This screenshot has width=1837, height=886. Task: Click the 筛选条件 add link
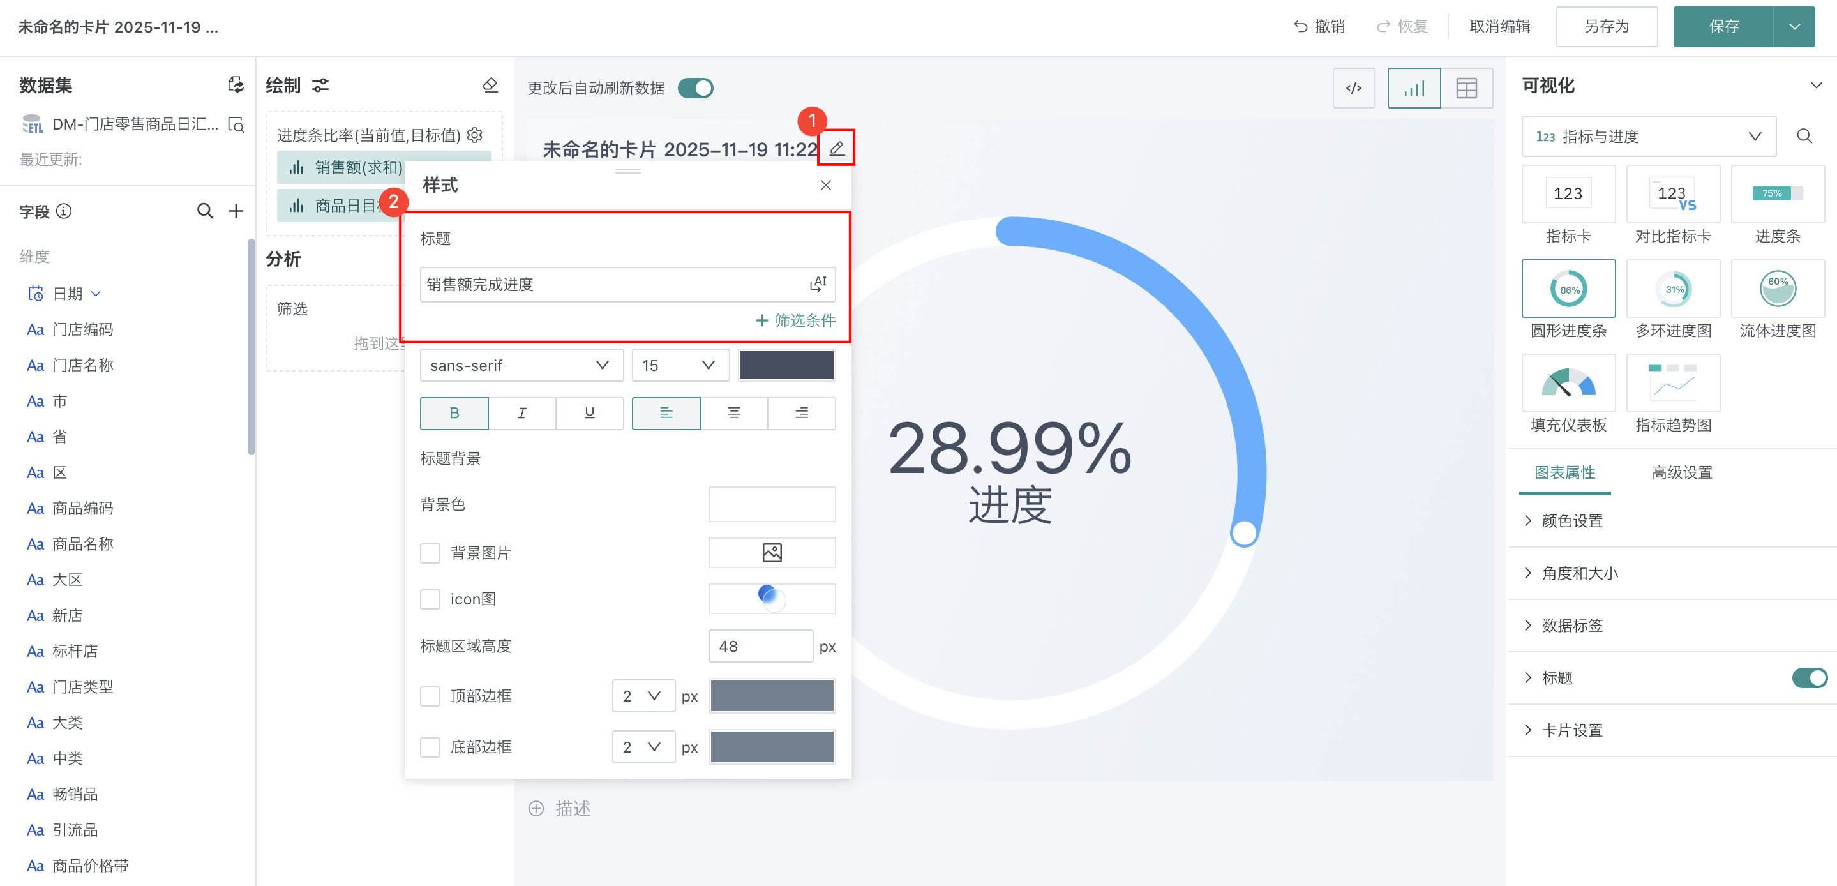point(795,320)
